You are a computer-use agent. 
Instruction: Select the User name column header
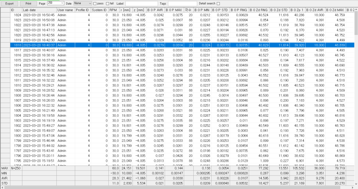pos(65,10)
